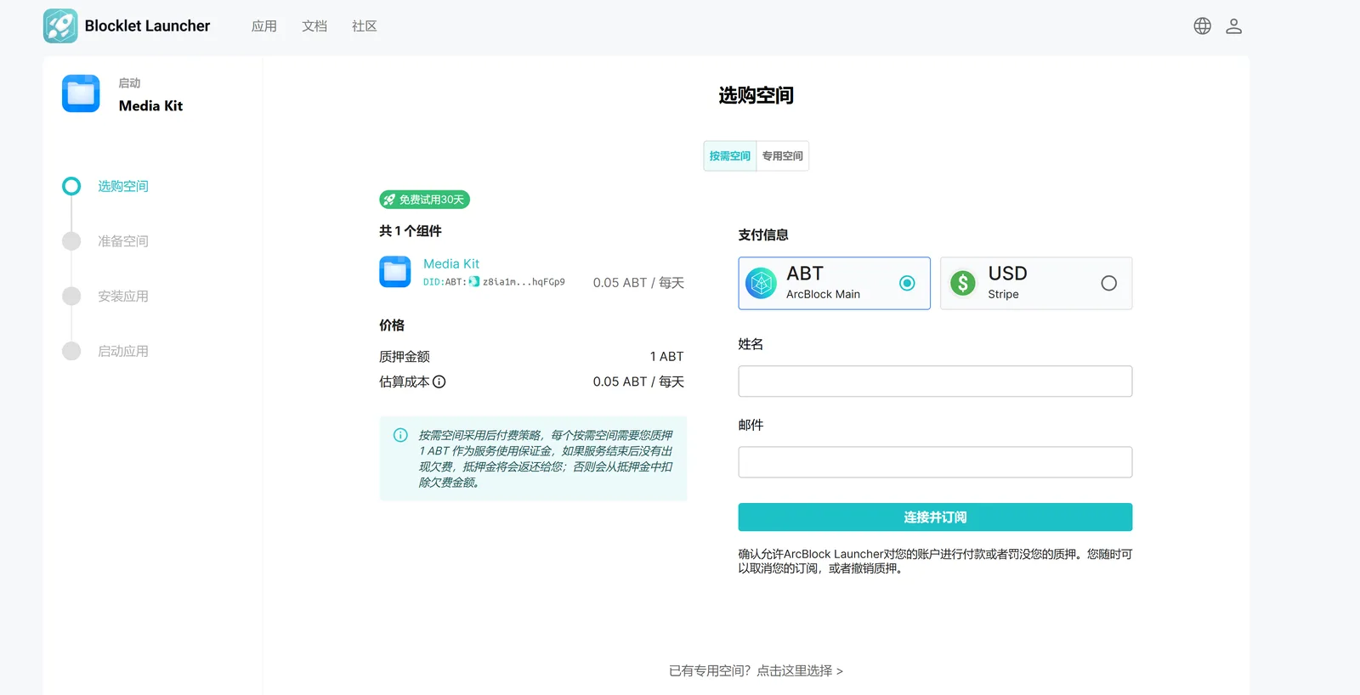Click the 价格 heading

click(x=392, y=325)
